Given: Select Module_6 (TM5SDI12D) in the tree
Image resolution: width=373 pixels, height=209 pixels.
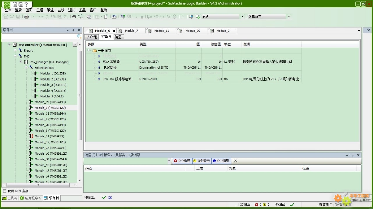Looking at the screenshot, I should coord(50,108).
